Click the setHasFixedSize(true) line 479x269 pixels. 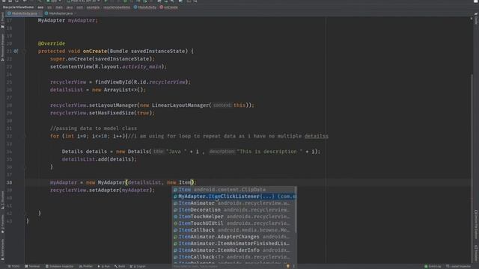[x=103, y=113]
